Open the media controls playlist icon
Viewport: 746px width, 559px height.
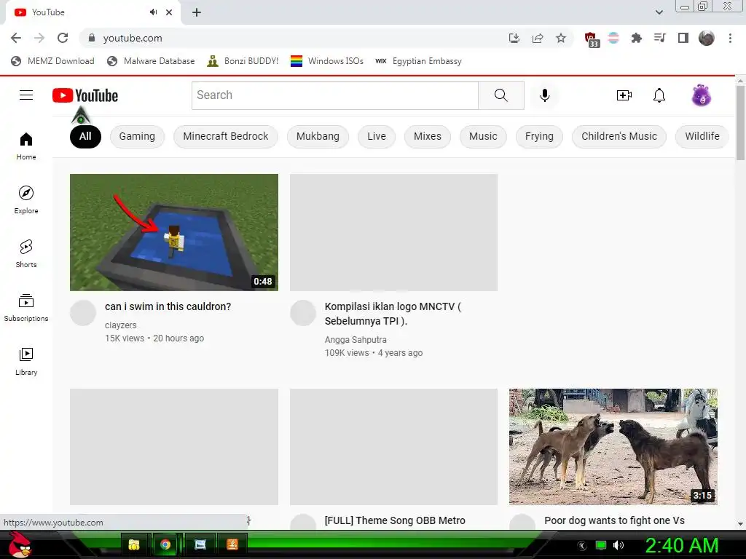point(659,38)
